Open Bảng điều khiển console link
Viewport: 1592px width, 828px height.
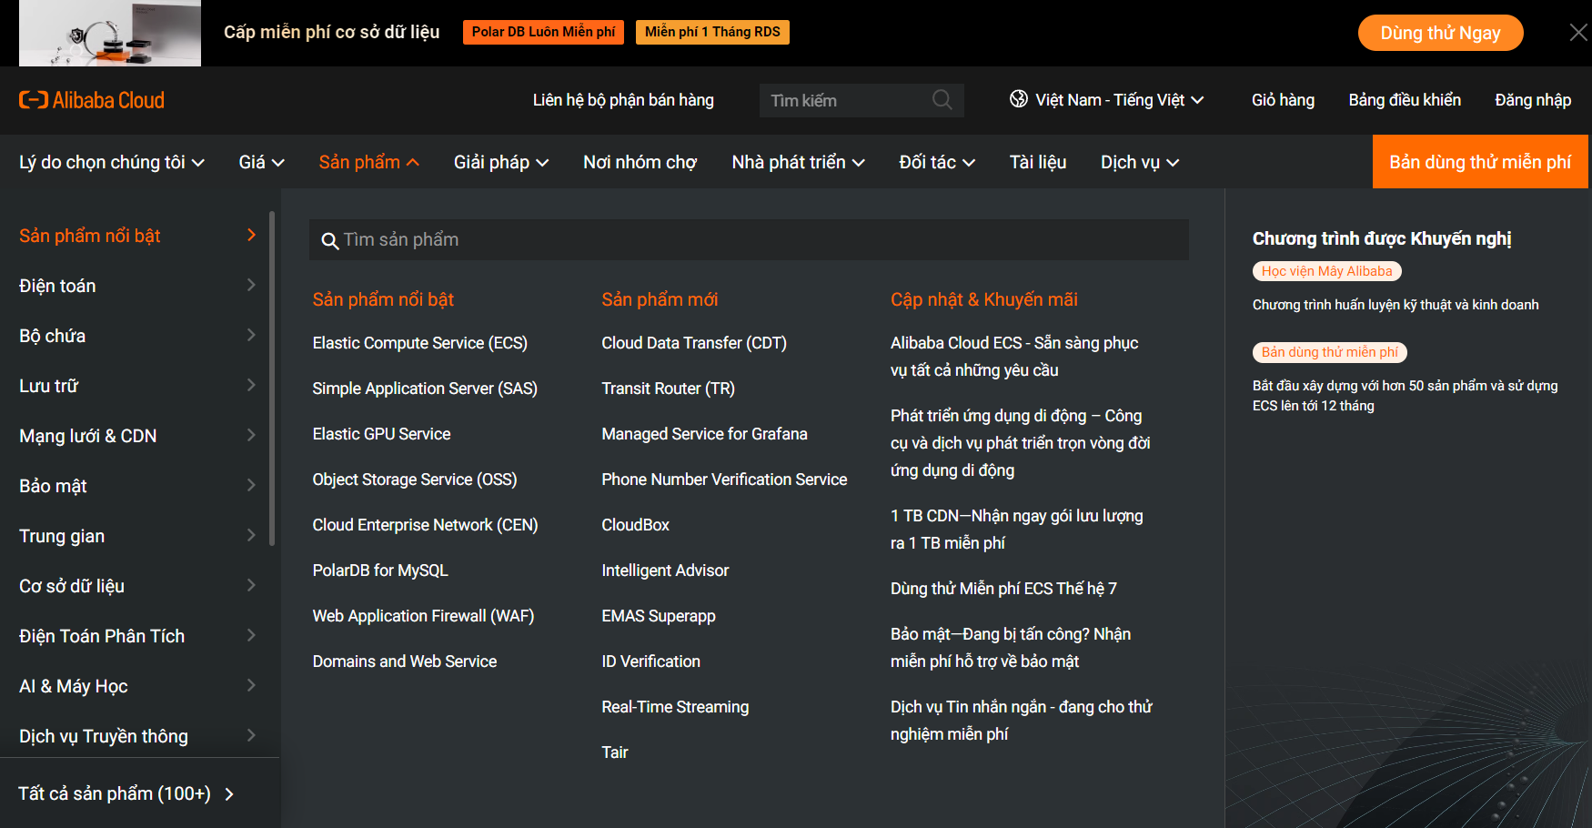point(1405,100)
